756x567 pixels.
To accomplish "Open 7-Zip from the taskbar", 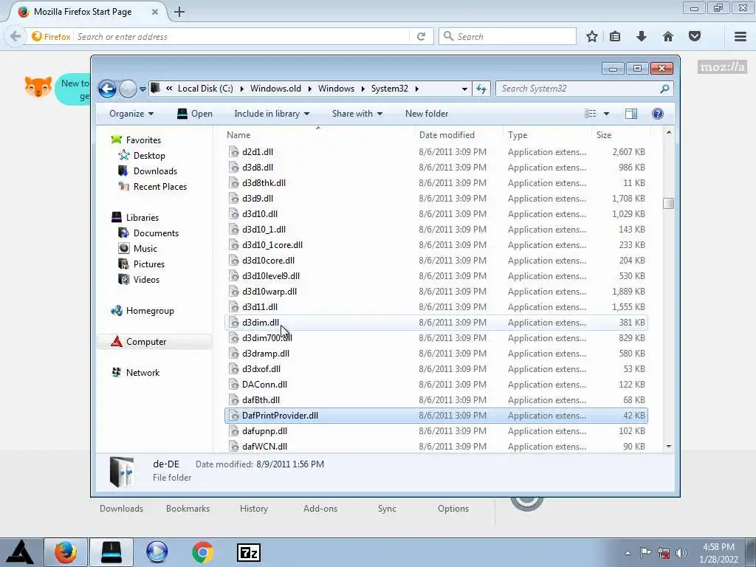I will coord(249,552).
